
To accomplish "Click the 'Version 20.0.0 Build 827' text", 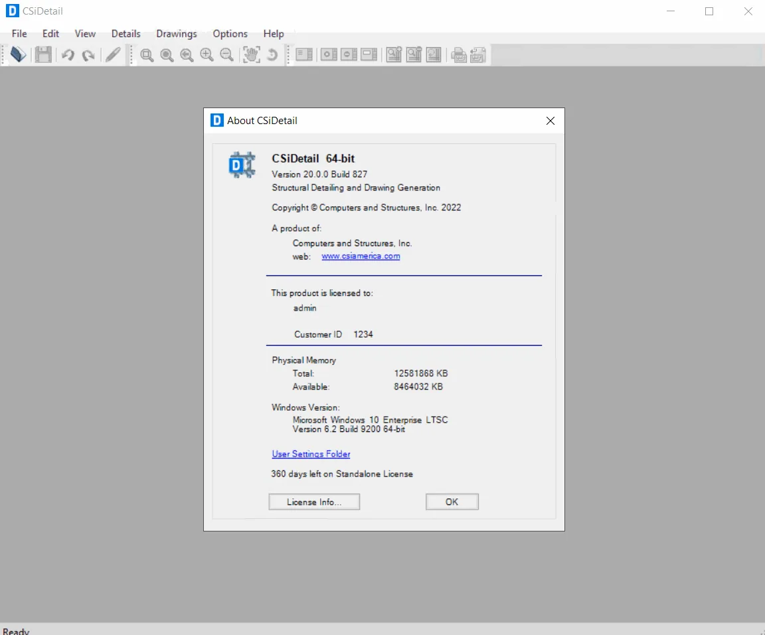I will [319, 175].
